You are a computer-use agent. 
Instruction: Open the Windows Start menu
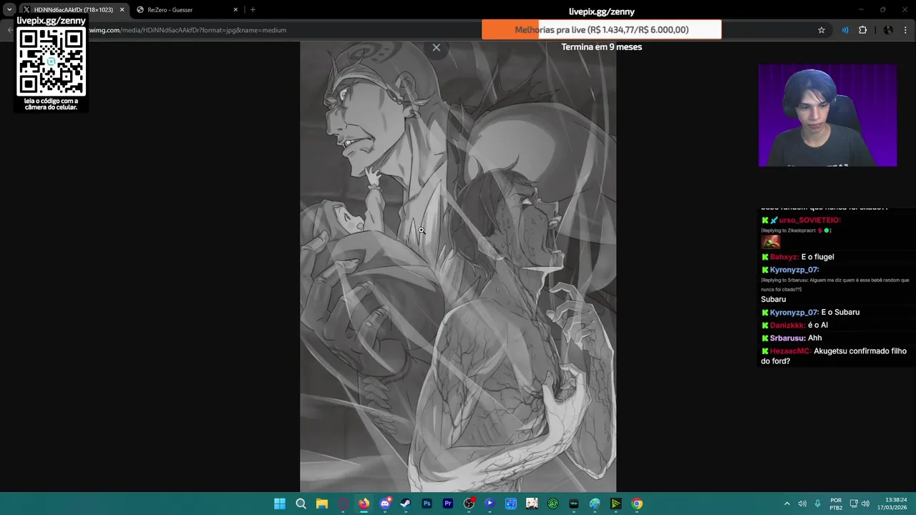point(280,504)
